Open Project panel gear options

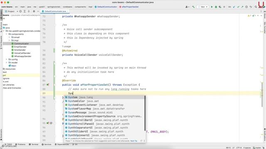[x=34, y=11]
